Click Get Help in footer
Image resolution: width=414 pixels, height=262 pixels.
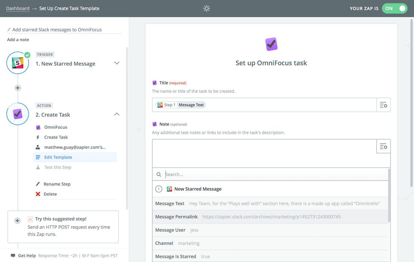click(x=27, y=256)
